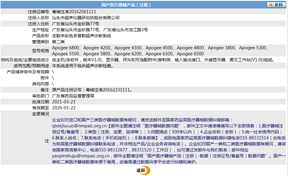This screenshot has width=288, height=176.
Task: Click the 管理类别 label
Action: 40,42
